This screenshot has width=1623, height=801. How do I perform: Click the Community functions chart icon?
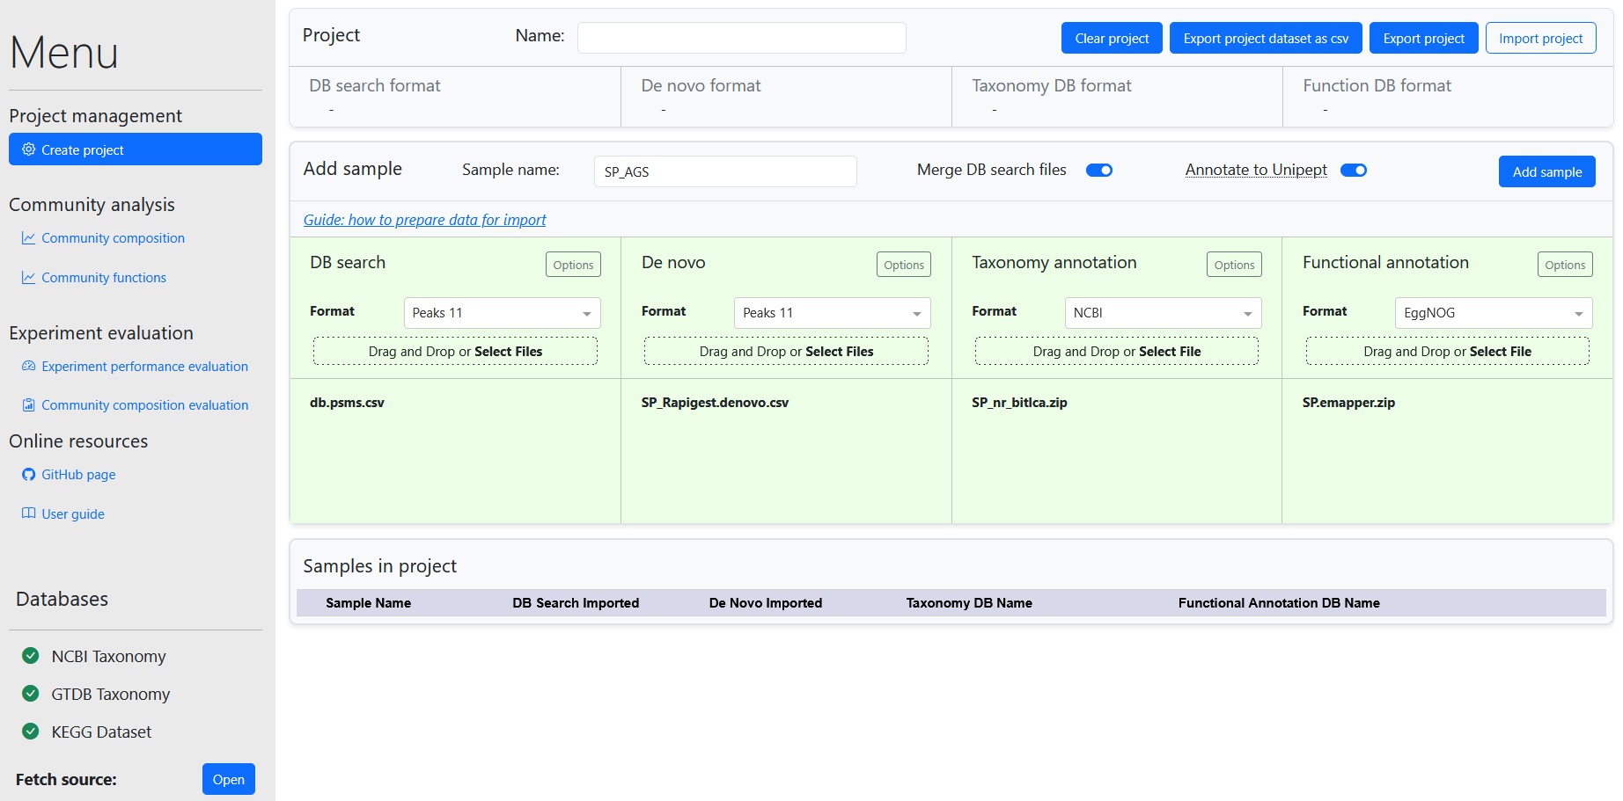click(28, 278)
